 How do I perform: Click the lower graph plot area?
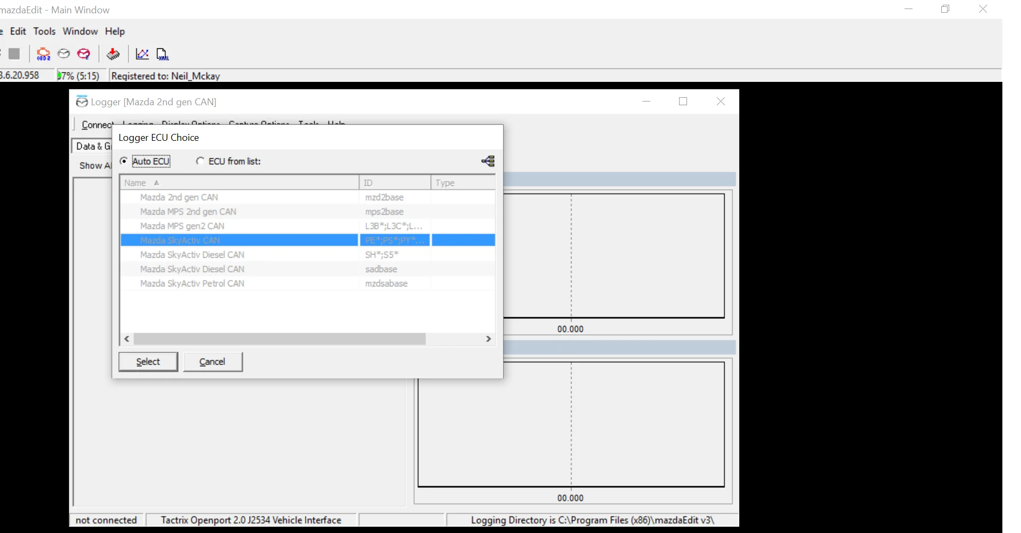point(571,424)
